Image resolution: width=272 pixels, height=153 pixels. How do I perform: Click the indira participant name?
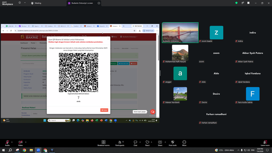pyautogui.click(x=252, y=33)
